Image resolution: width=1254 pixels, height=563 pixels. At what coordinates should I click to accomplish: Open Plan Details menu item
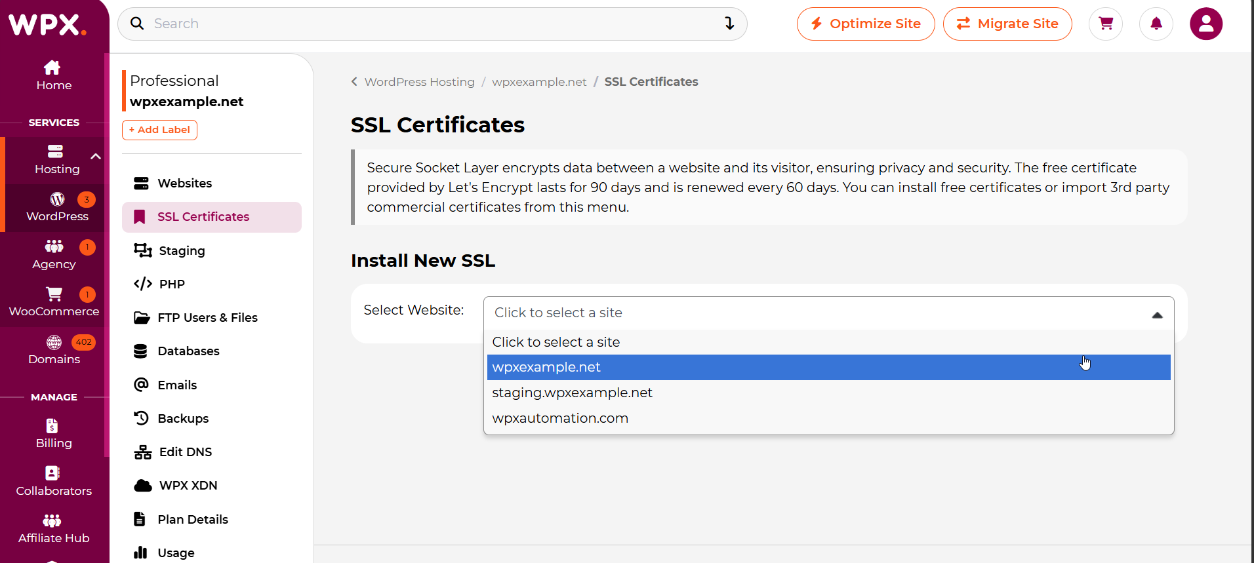(x=212, y=519)
